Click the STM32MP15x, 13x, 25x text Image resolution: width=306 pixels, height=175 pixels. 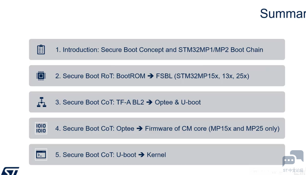coord(211,76)
